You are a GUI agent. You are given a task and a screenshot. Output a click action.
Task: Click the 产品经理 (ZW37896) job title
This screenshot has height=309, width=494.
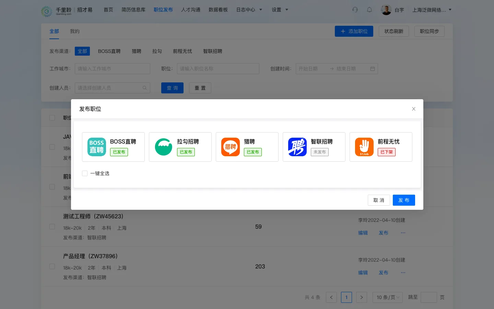[x=91, y=256]
